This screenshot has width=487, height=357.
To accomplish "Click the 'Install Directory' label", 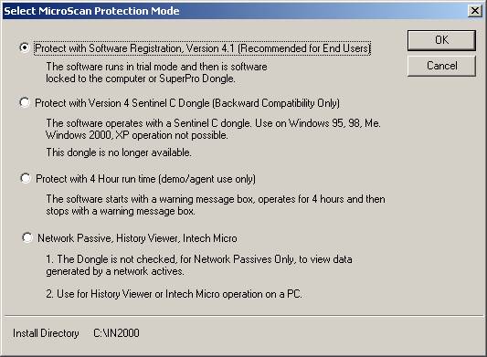I will pyautogui.click(x=46, y=333).
